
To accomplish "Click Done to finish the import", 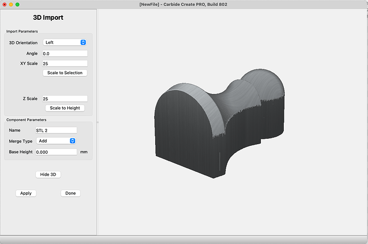I will [x=71, y=193].
